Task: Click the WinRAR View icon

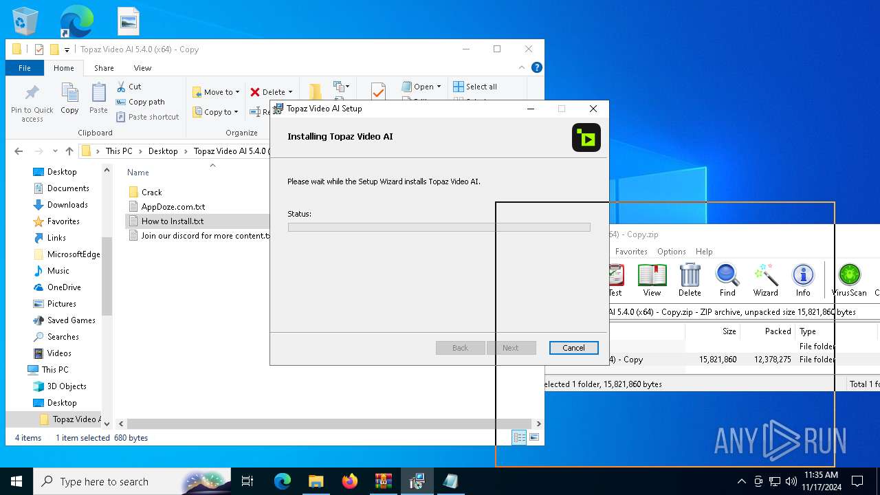Action: pos(652,280)
